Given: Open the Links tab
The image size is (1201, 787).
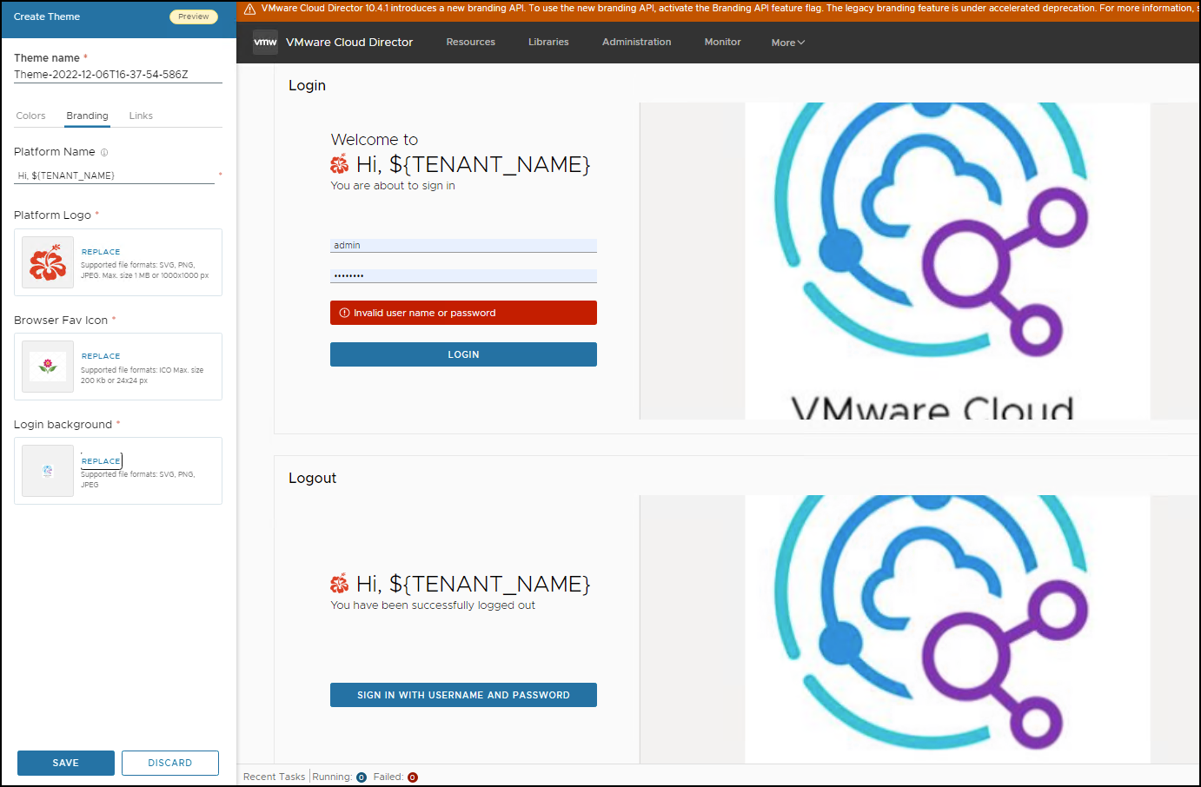Looking at the screenshot, I should [141, 116].
